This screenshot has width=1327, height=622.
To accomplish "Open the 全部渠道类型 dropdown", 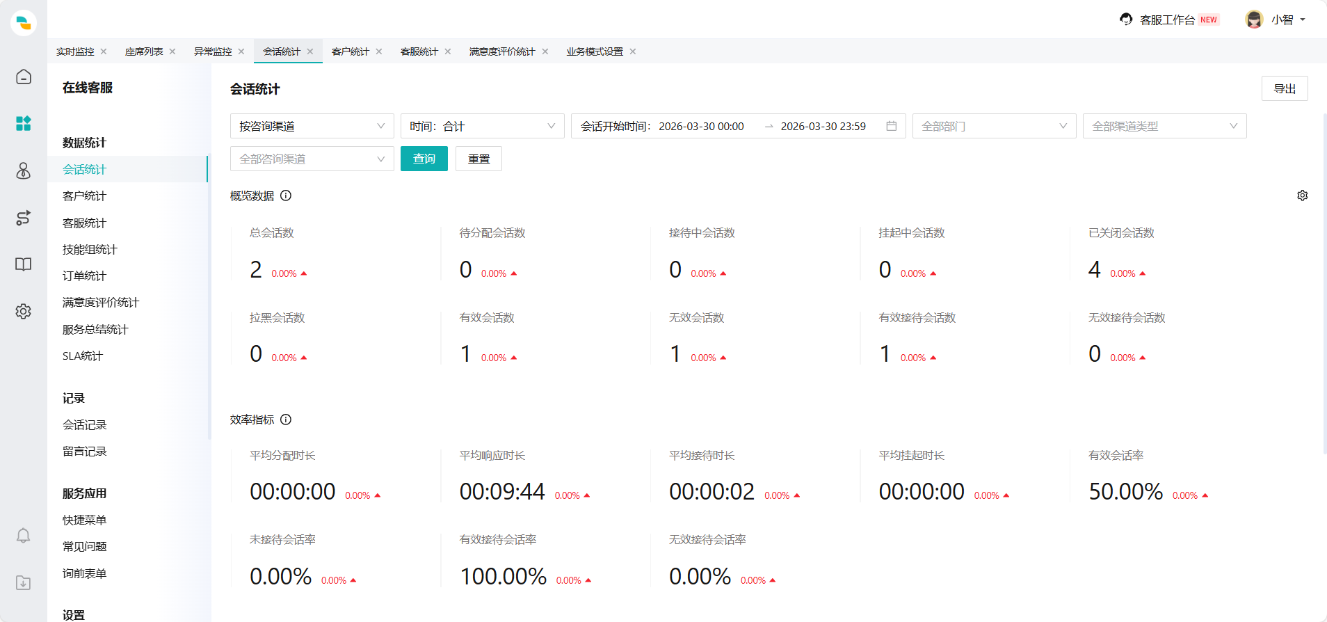I will pos(1165,126).
